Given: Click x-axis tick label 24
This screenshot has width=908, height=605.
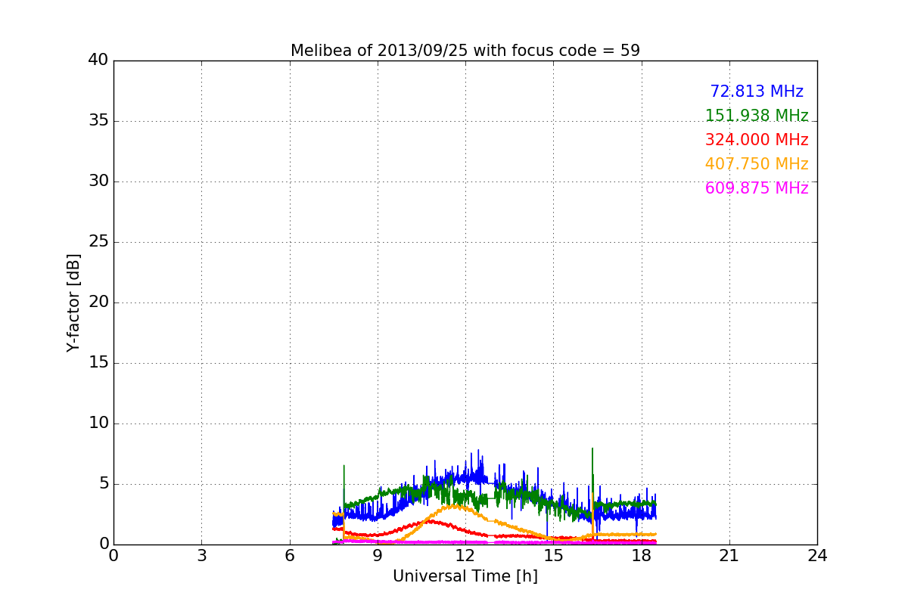Looking at the screenshot, I should [x=817, y=555].
